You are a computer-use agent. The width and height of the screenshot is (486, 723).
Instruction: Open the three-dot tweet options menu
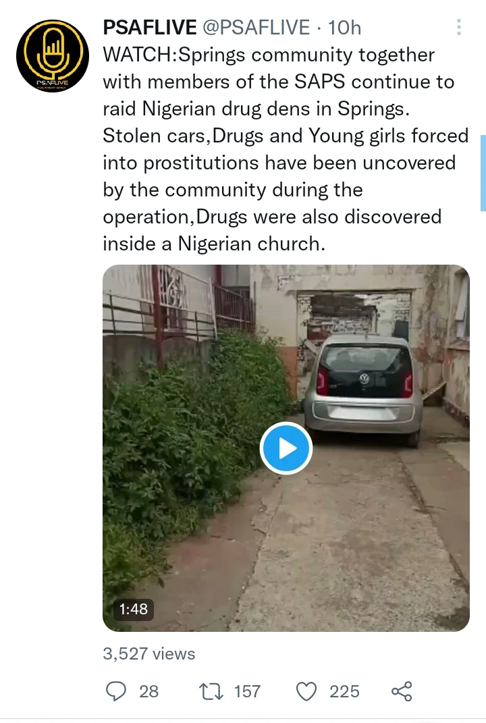pos(458,27)
